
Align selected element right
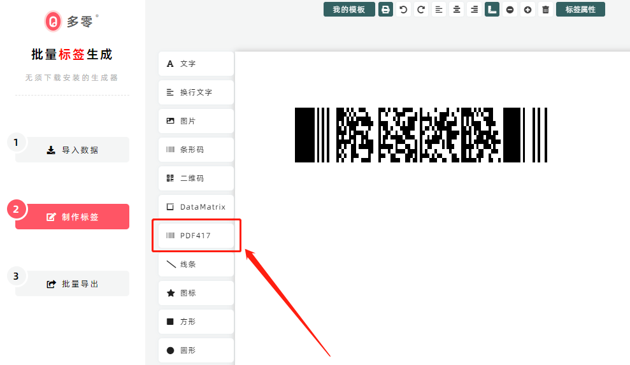(475, 10)
